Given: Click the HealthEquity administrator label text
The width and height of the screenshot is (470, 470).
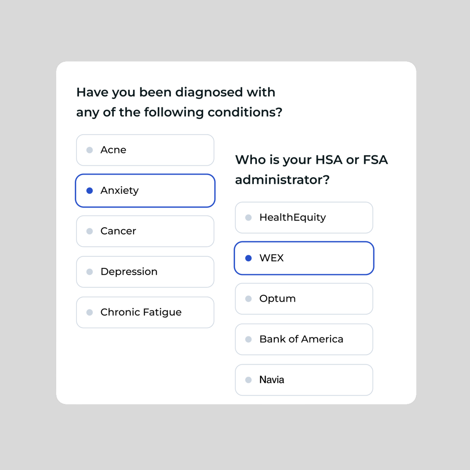Looking at the screenshot, I should (292, 217).
